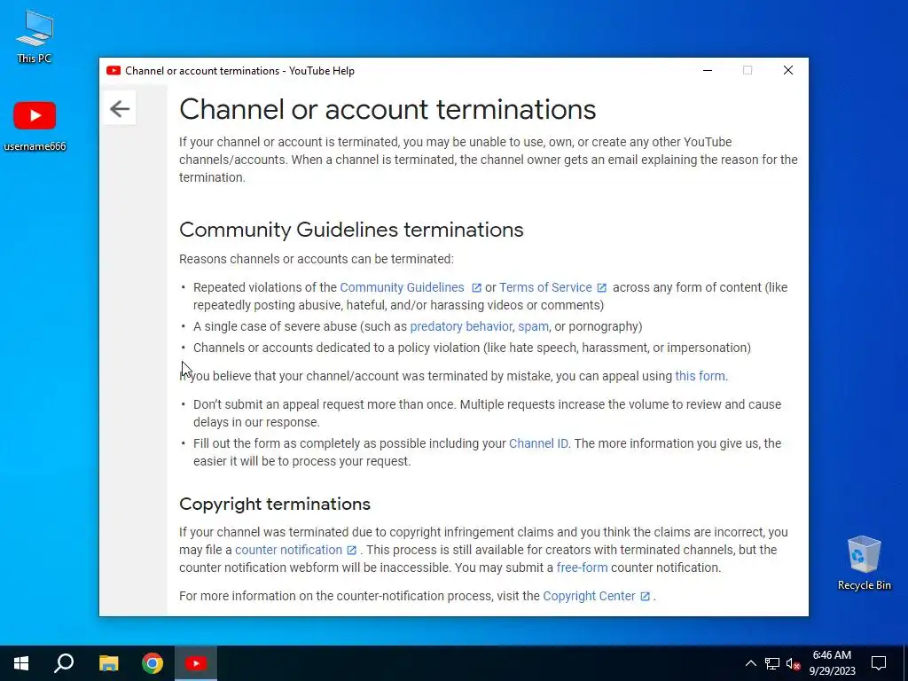Image resolution: width=908 pixels, height=681 pixels.
Task: Visit the Copyright Center link
Action: click(x=589, y=596)
